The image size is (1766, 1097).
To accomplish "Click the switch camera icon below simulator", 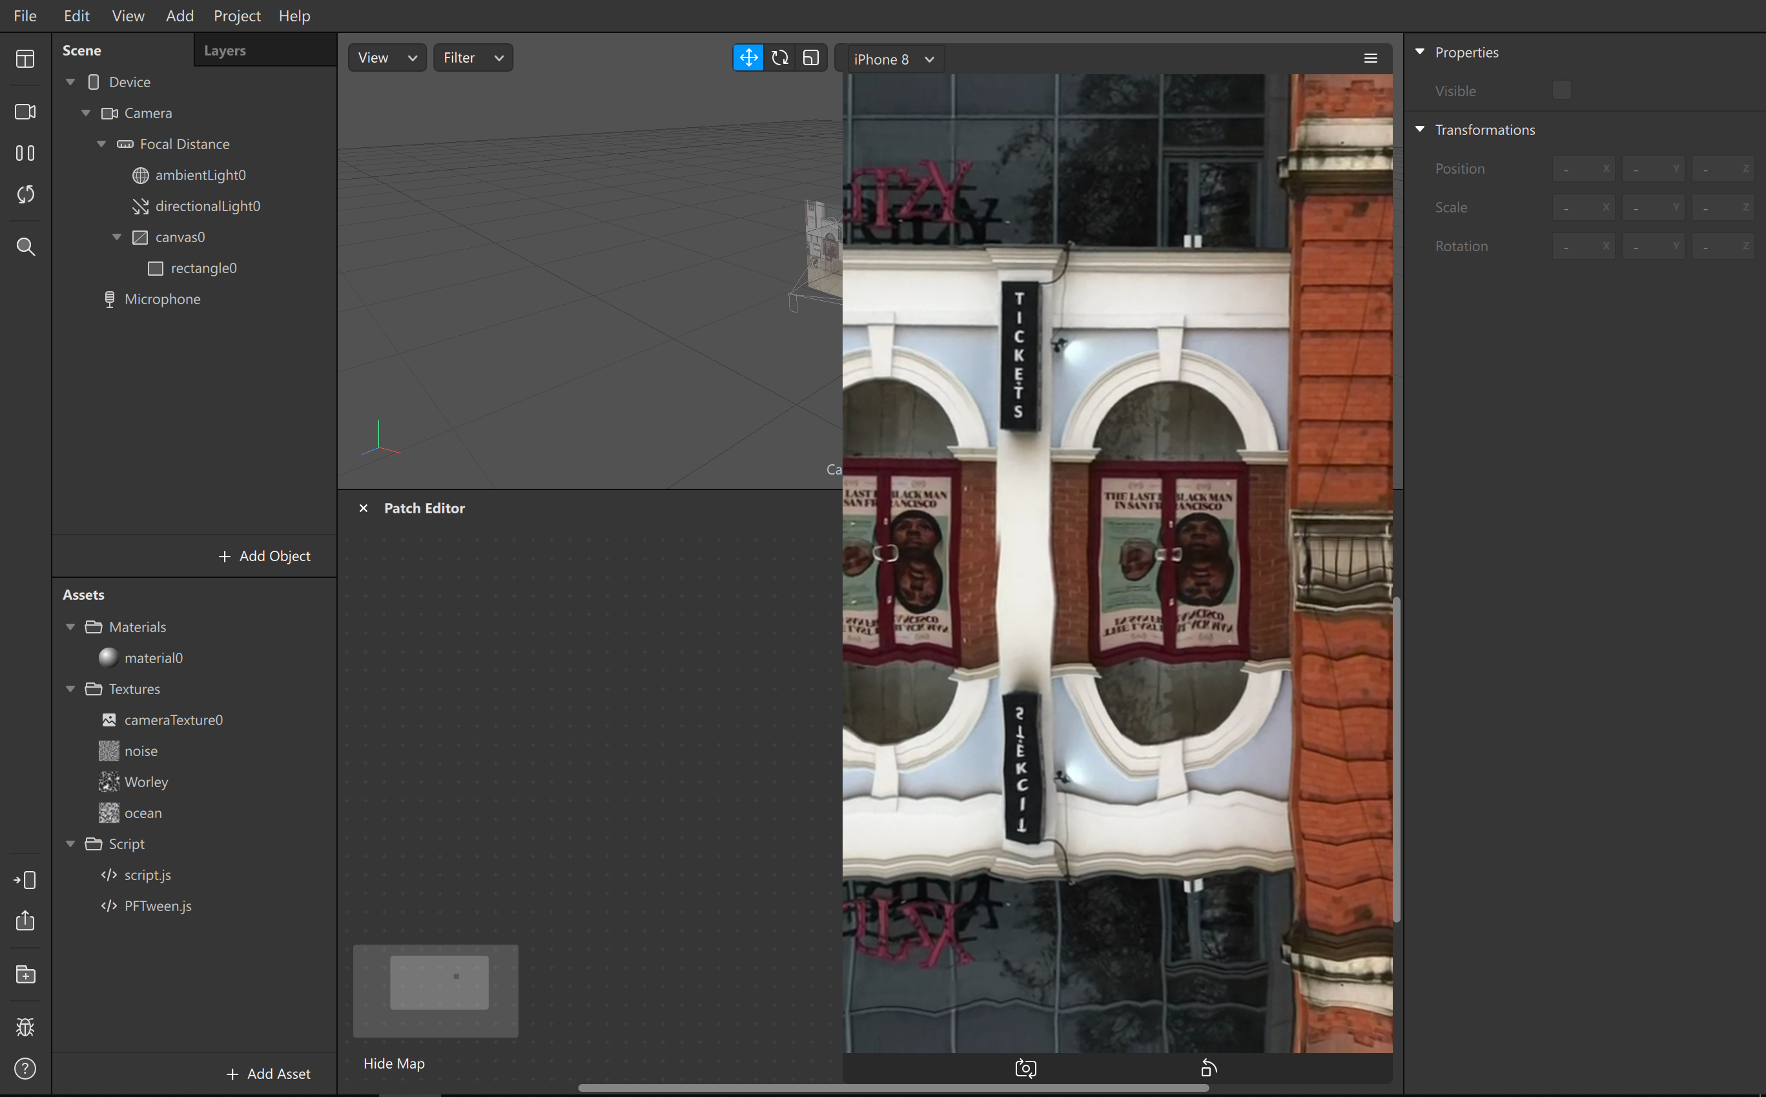I will tap(1025, 1069).
